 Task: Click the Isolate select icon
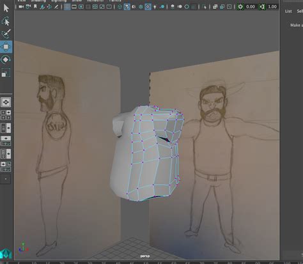205,7
